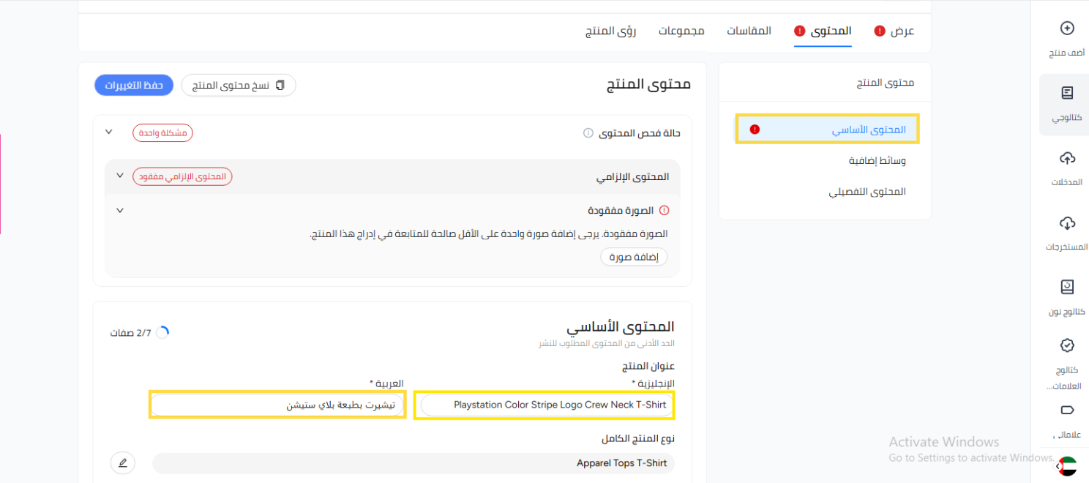This screenshot has width=1089, height=483.
Task: Click the 2/7 صفات progress ring
Action: [162, 332]
